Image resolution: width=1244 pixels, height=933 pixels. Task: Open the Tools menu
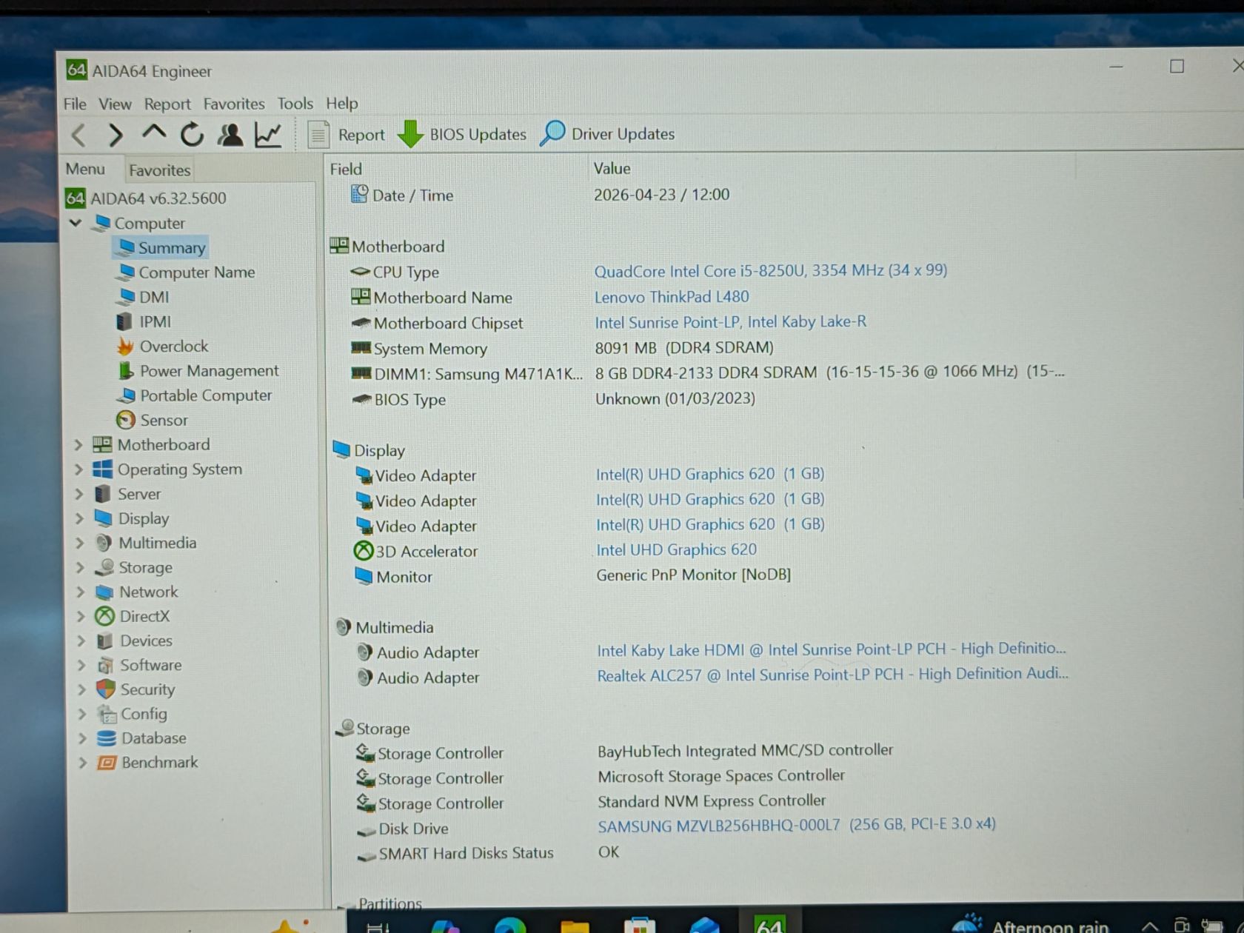[x=295, y=104]
